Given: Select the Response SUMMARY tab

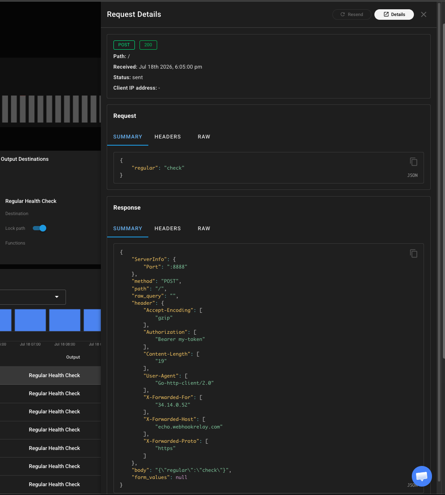Looking at the screenshot, I should [x=128, y=228].
